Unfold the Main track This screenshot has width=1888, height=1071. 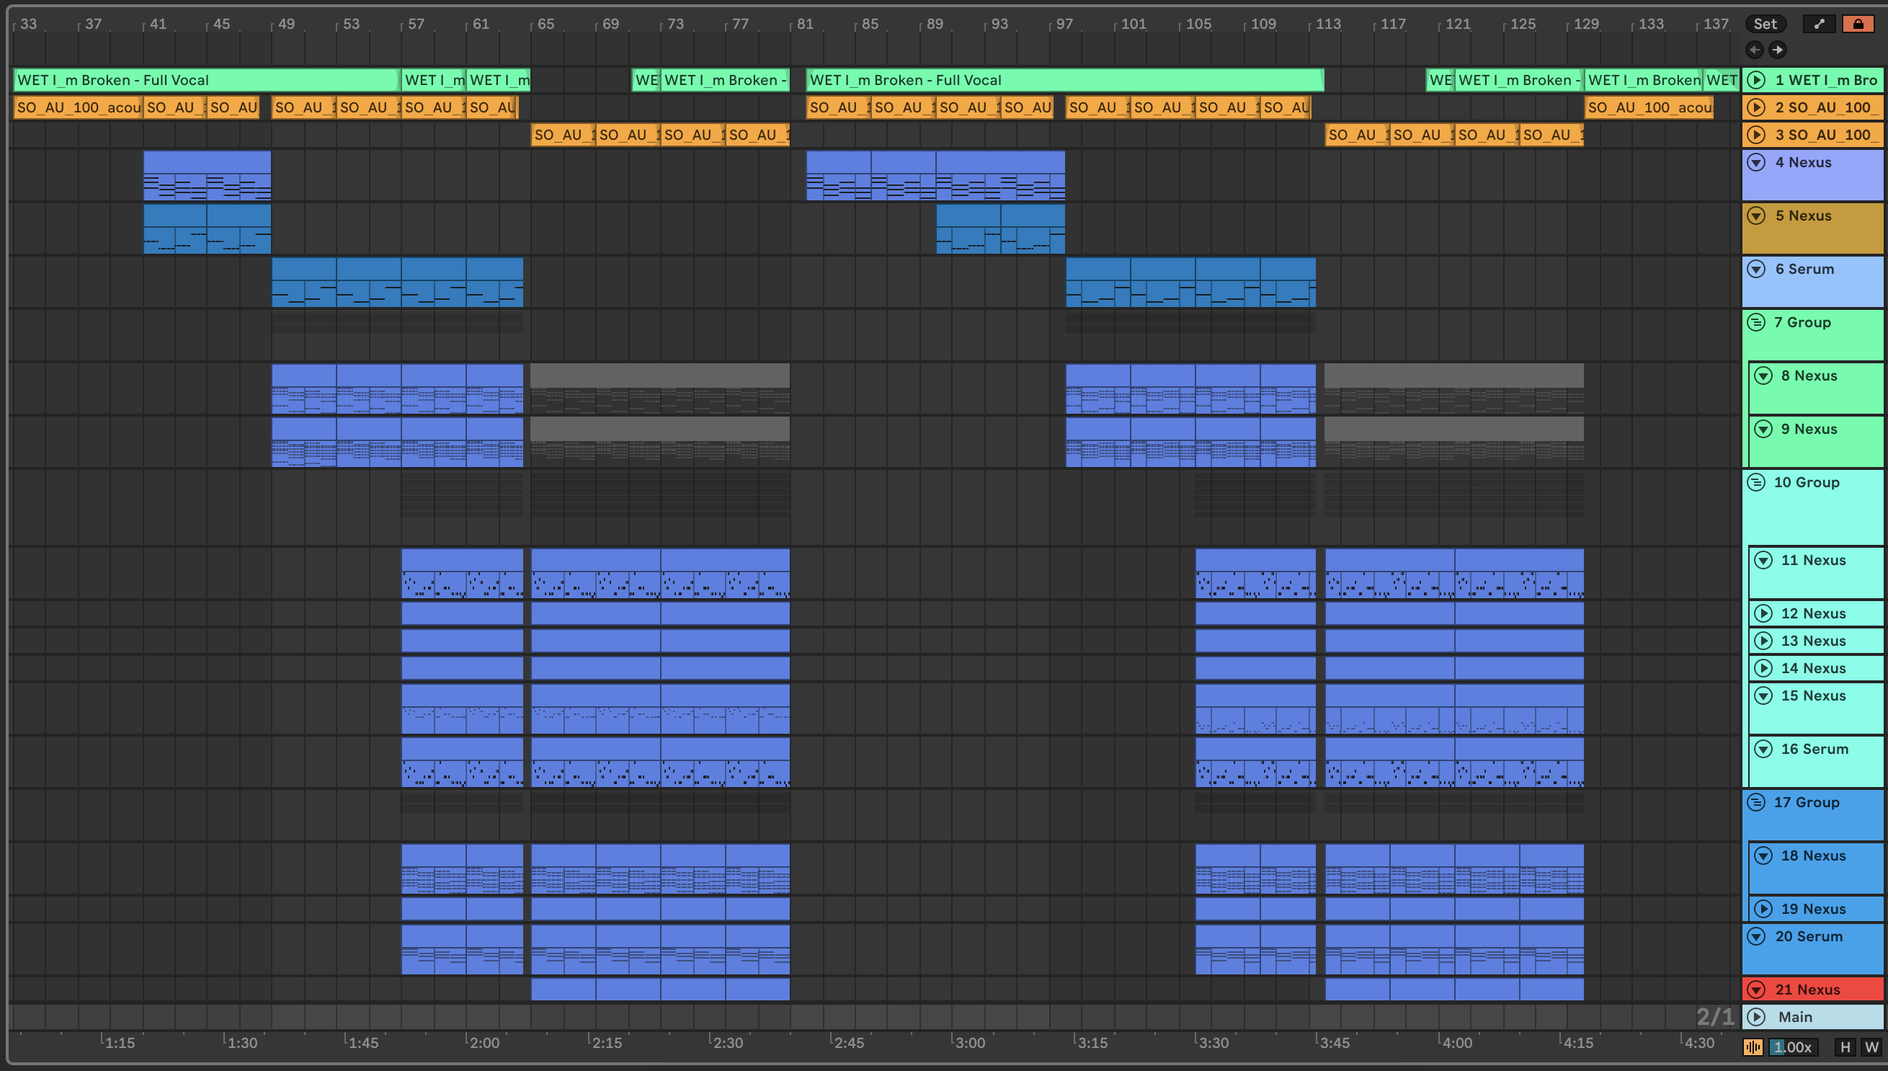click(1756, 1016)
